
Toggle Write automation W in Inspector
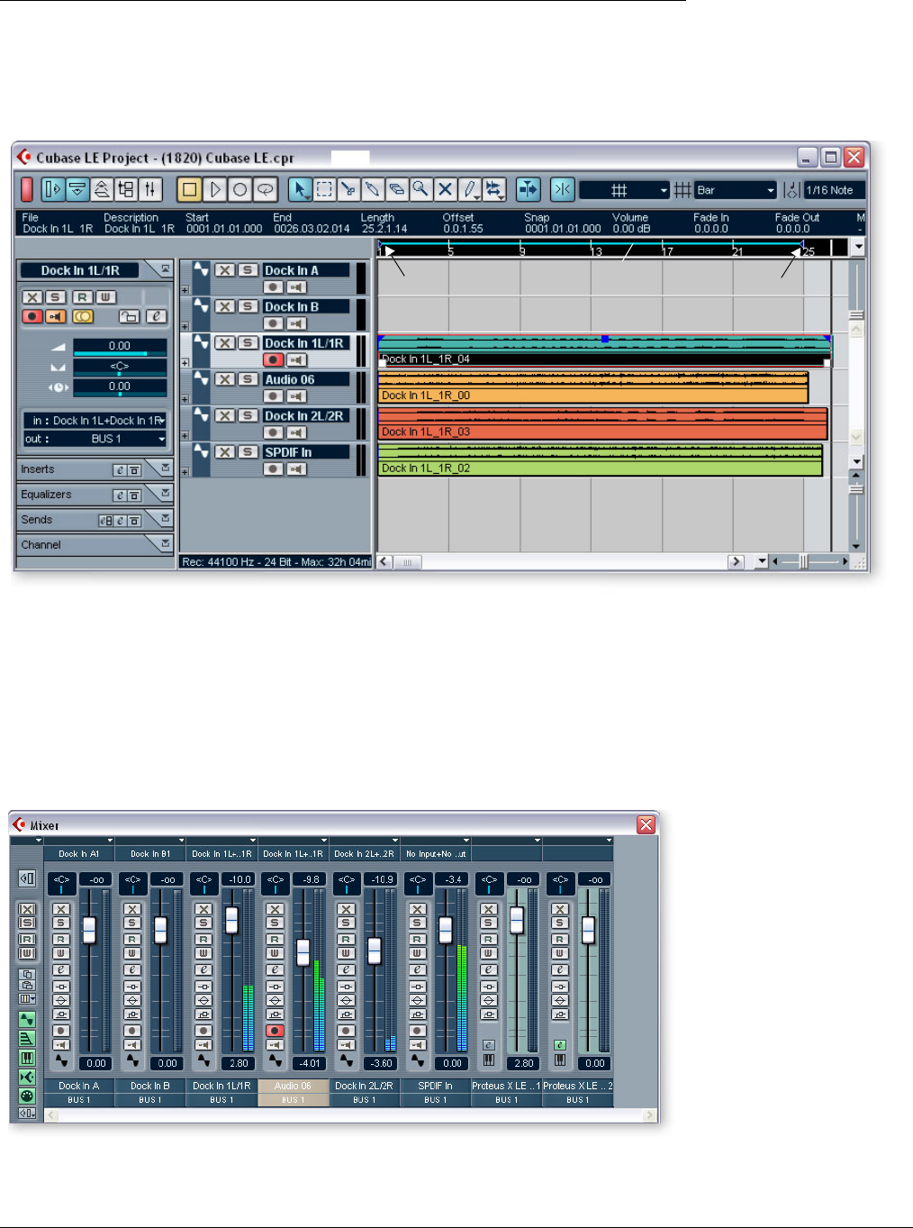pyautogui.click(x=105, y=297)
